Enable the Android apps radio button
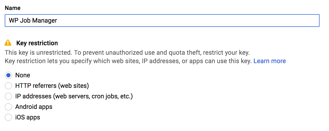 click(x=8, y=107)
